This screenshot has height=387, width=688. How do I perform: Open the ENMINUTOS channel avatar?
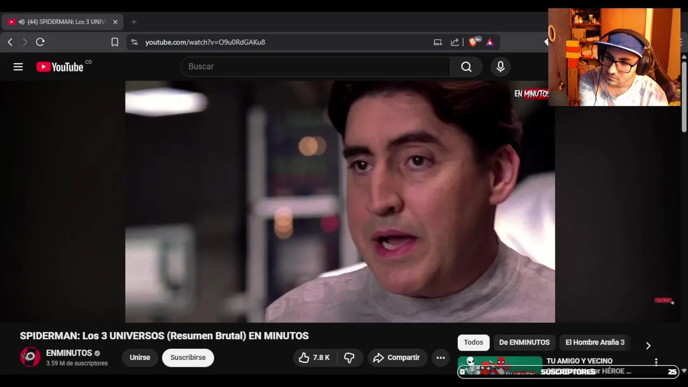[30, 357]
